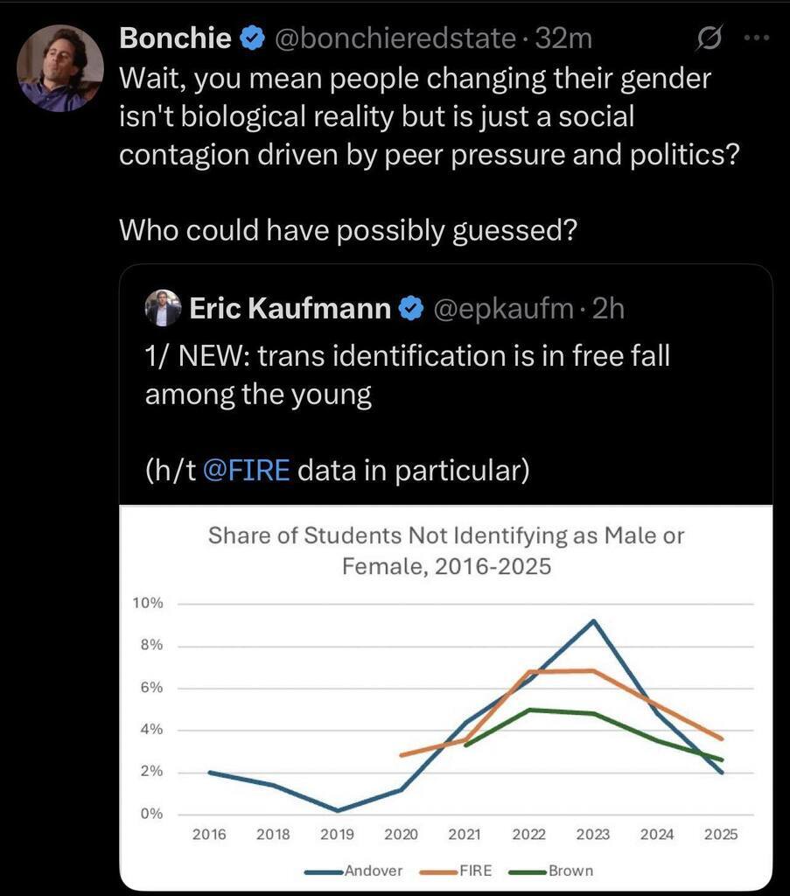Click the Andover blue legend line marker
Screen dimensions: 790x896
pyautogui.click(x=324, y=871)
